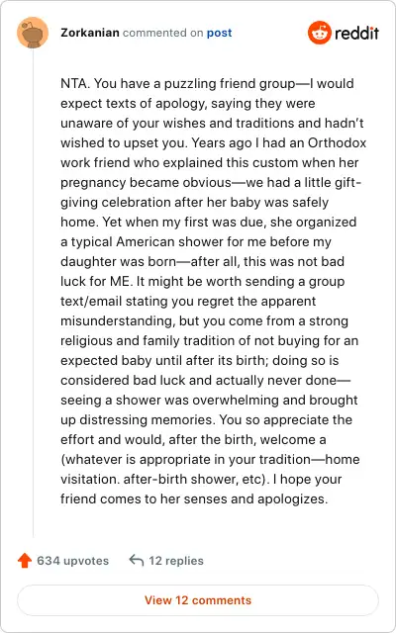Click Zorkanian's avatar icon

click(x=33, y=33)
